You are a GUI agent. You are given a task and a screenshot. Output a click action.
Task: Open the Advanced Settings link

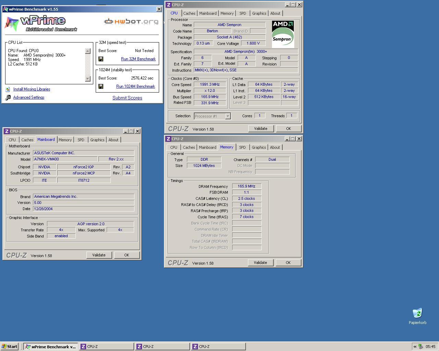[28, 97]
